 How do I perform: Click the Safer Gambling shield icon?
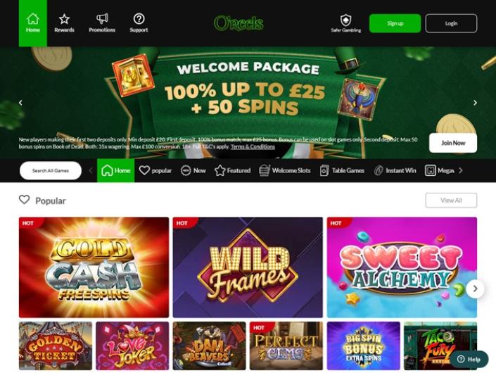345,20
